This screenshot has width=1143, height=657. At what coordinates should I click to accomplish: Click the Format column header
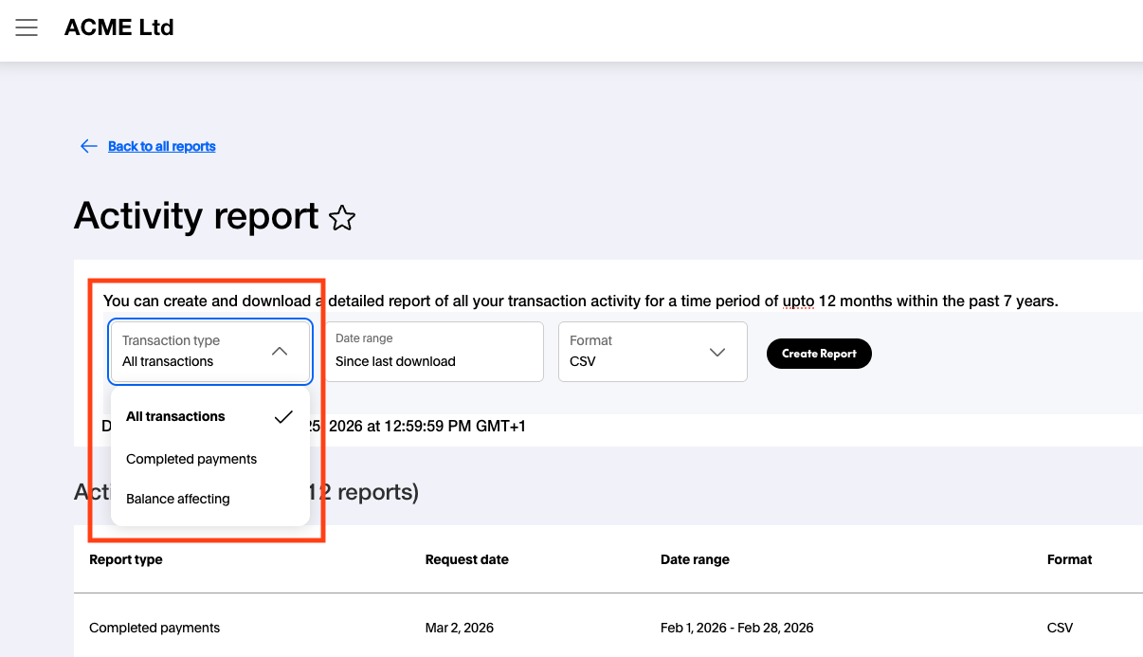coord(1069,559)
